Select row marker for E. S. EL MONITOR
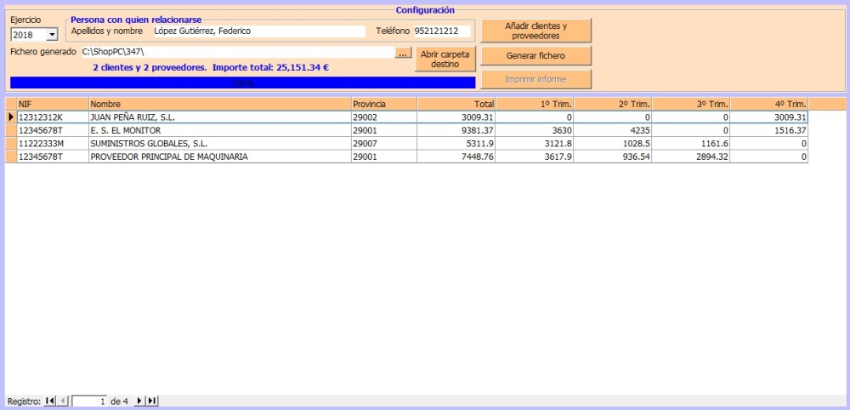This screenshot has width=850, height=410. pyautogui.click(x=11, y=131)
